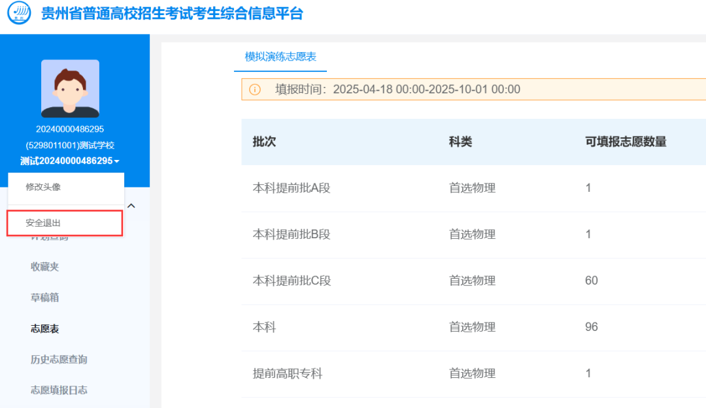Open 草稿箱 in the sidebar
This screenshot has width=706, height=408.
point(44,297)
